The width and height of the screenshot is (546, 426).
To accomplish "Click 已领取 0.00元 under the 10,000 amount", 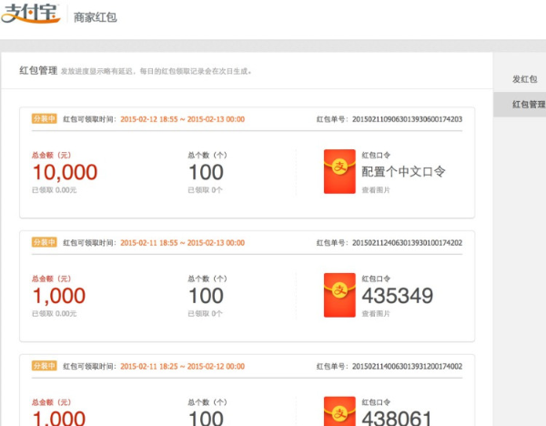I will [54, 190].
